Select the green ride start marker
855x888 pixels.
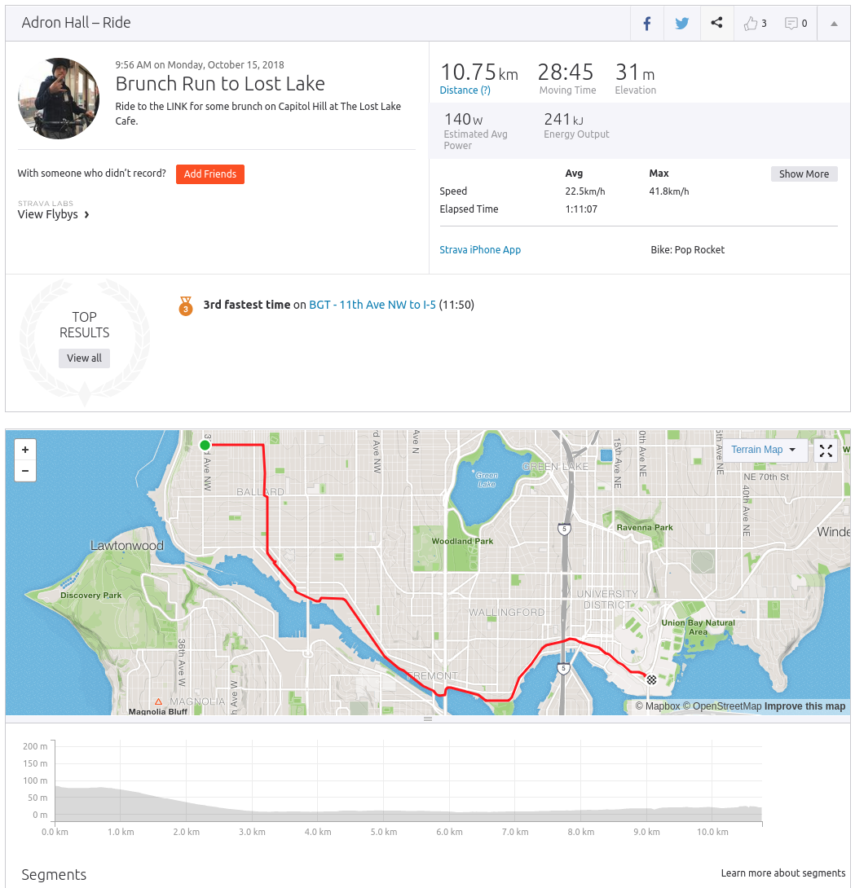coord(205,445)
